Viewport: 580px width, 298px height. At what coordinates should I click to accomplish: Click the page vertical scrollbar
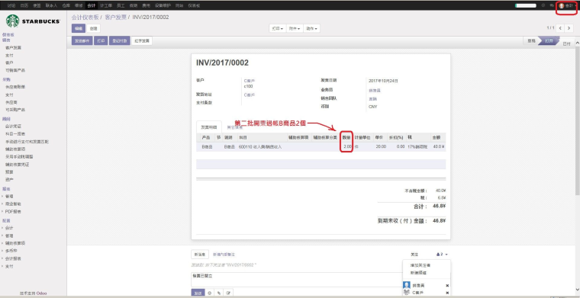578,118
